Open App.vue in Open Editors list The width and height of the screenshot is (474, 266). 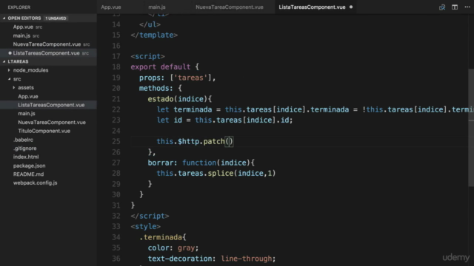(23, 27)
